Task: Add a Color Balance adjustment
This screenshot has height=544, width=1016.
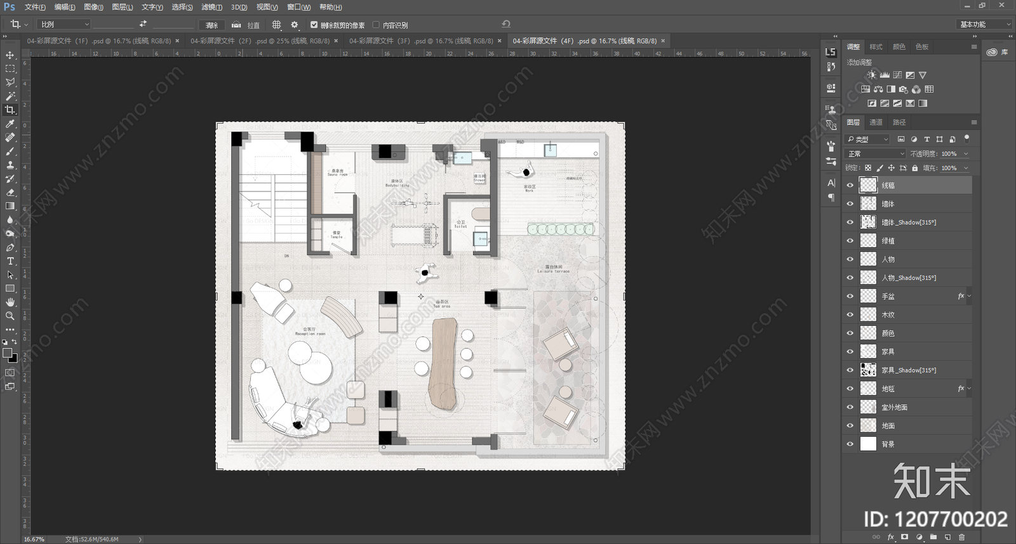Action: click(878, 89)
